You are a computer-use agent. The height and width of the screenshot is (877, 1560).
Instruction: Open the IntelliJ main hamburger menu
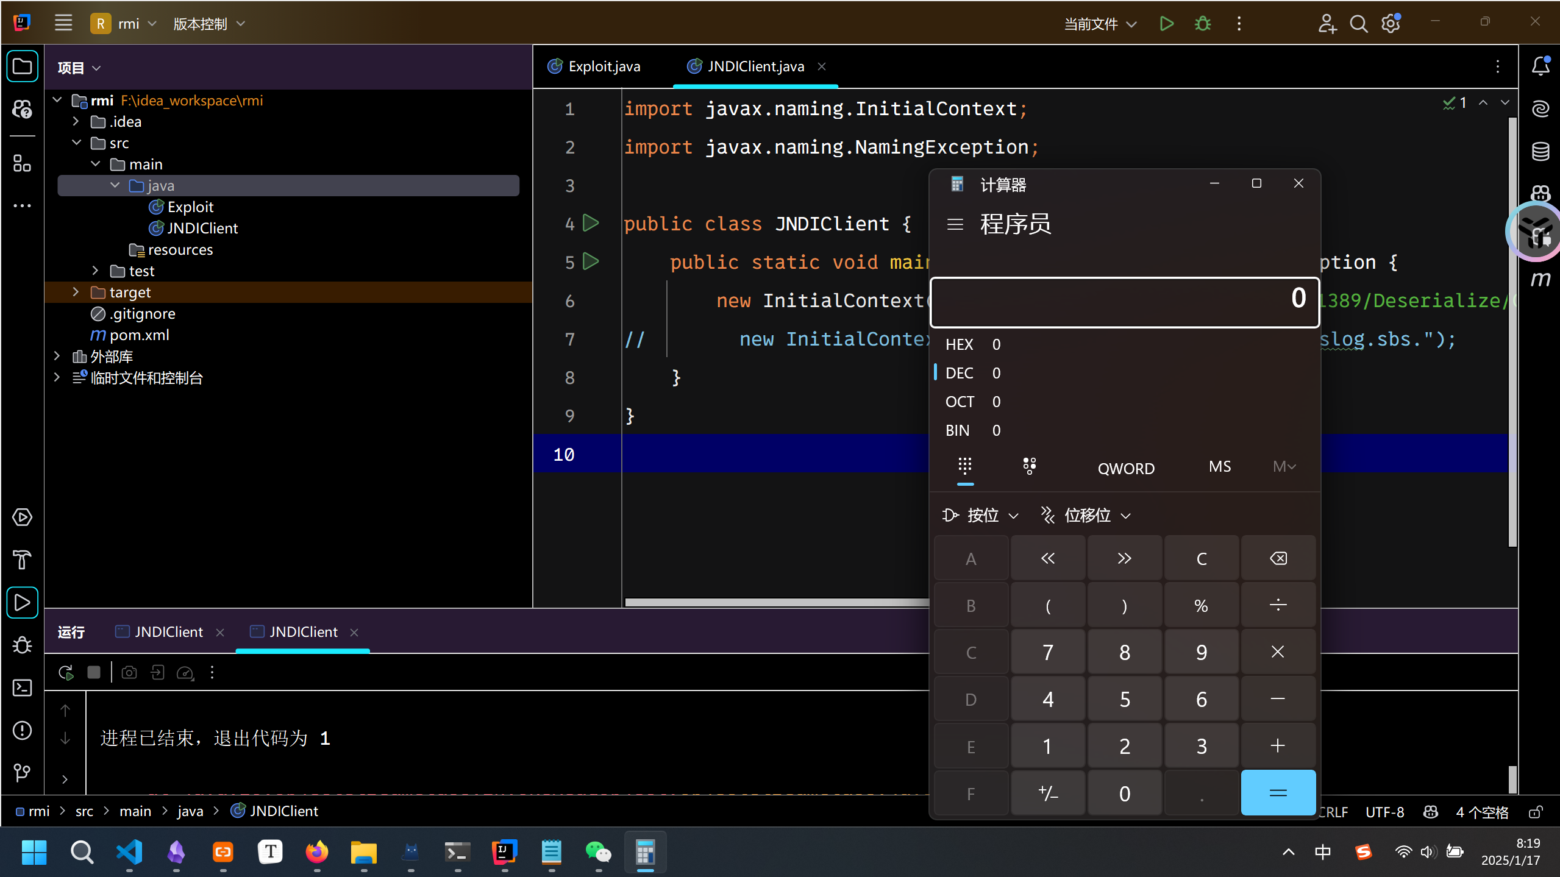point(63,23)
